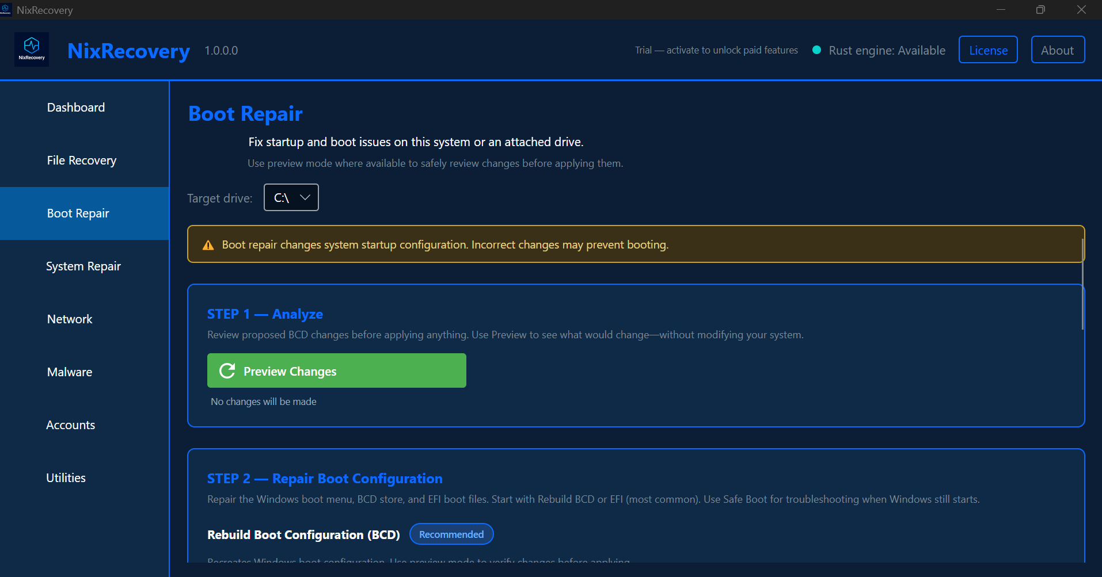Open System Repair page
The height and width of the screenshot is (577, 1102).
(85, 266)
